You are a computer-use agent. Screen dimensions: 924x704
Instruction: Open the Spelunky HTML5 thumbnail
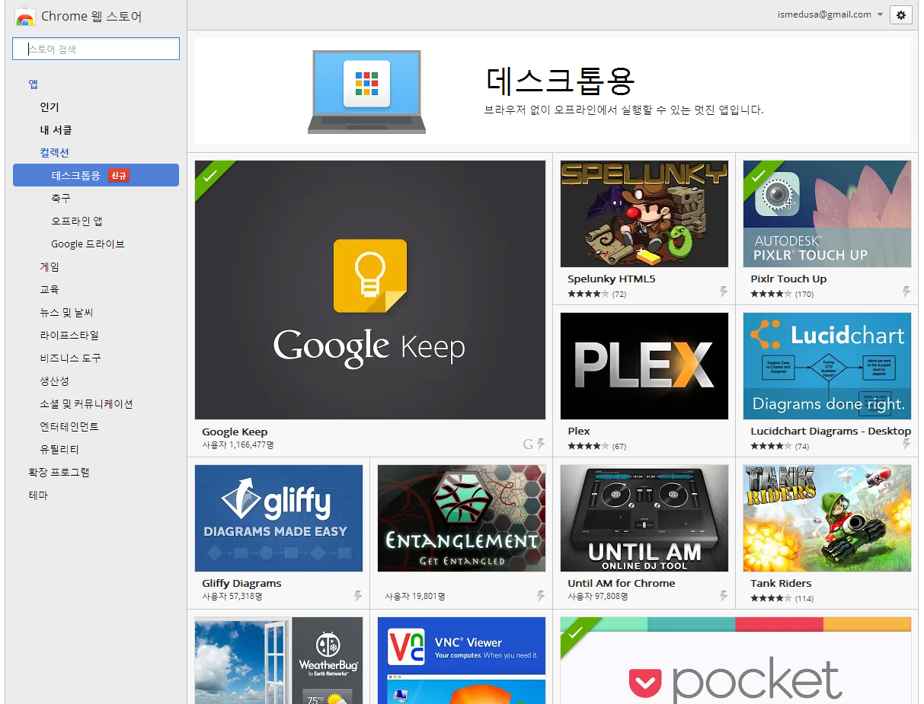point(644,213)
